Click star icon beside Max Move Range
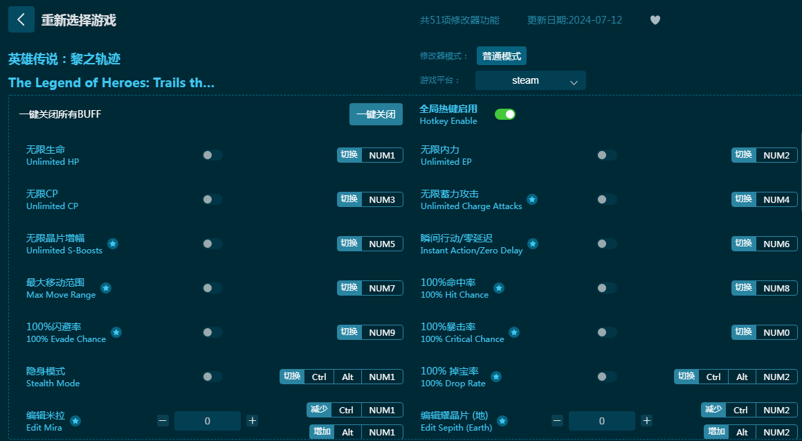The height and width of the screenshot is (441, 802). [106, 288]
